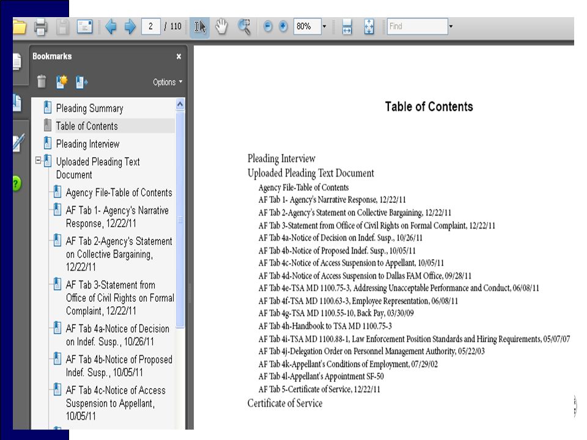Click AF Tab 4b page contents entry
Image resolution: width=587 pixels, height=440 pixels.
(x=337, y=251)
